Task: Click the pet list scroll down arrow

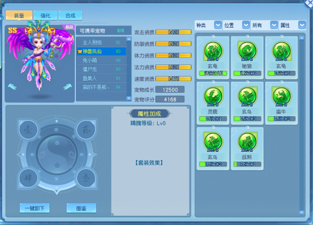Action: click(x=129, y=98)
